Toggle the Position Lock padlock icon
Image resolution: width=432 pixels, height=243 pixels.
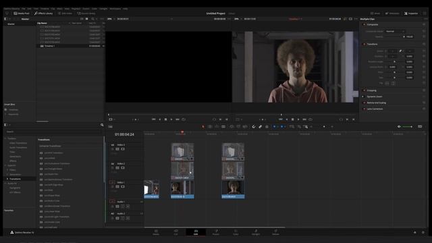(x=267, y=127)
